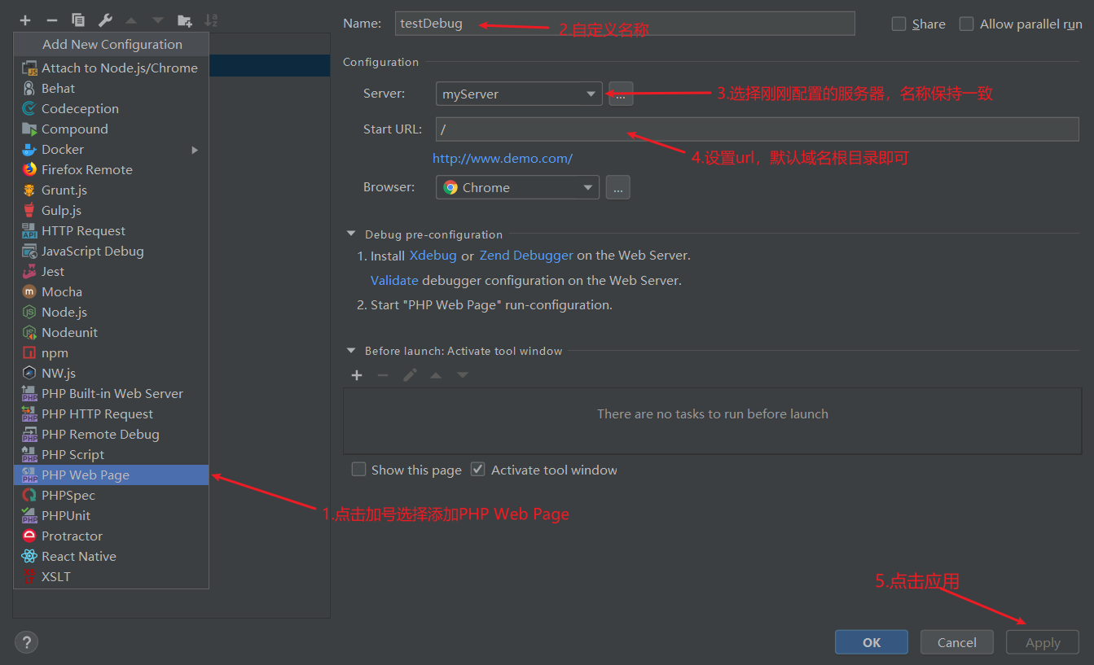Select React Native configuration
This screenshot has height=665, width=1094.
point(111,556)
